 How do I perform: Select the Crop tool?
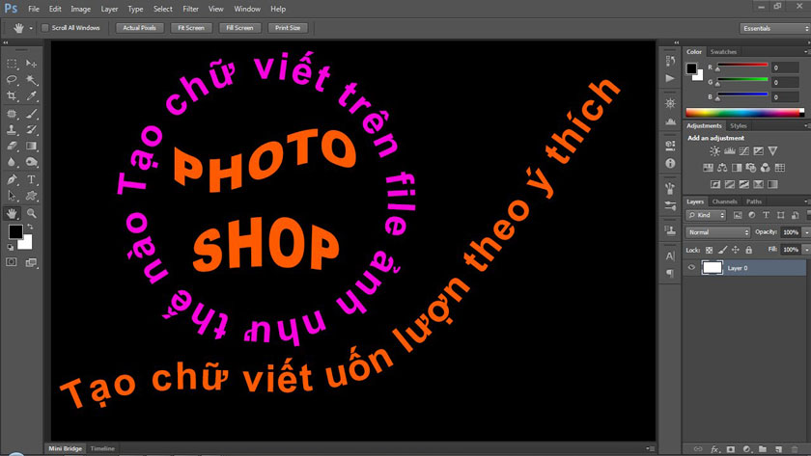click(12, 96)
